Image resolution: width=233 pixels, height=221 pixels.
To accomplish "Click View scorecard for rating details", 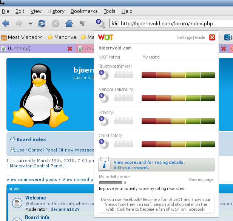I will click(149, 162).
